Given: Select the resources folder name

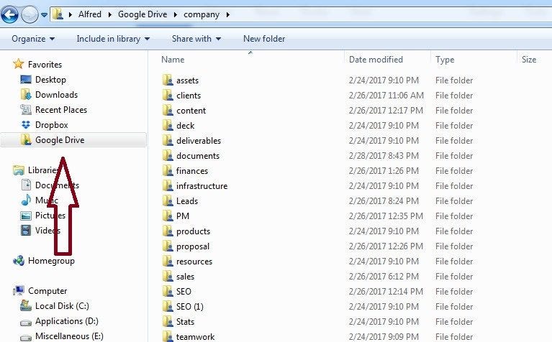Looking at the screenshot, I should tap(194, 262).
